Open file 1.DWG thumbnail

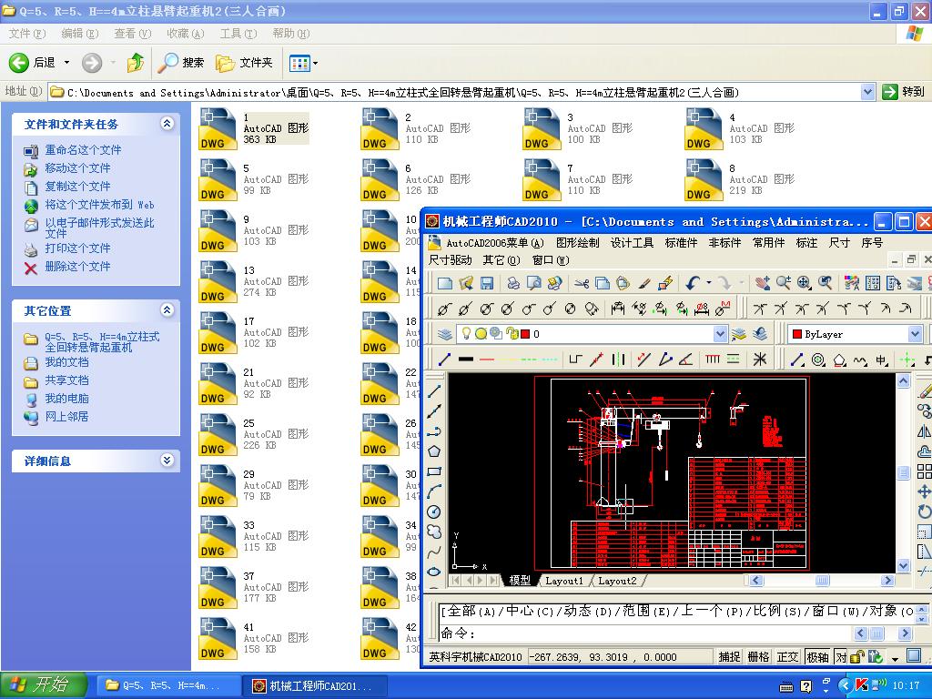tap(217, 128)
